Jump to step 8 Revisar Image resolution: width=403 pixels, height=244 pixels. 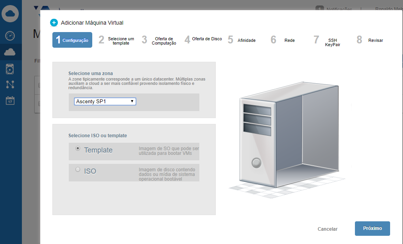pos(370,40)
